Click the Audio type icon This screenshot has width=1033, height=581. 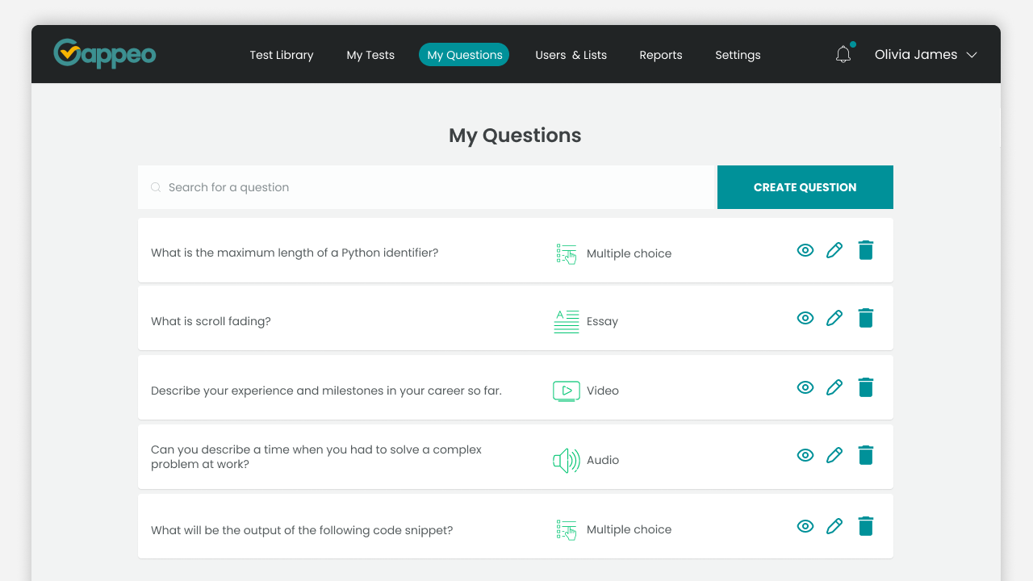pyautogui.click(x=566, y=460)
